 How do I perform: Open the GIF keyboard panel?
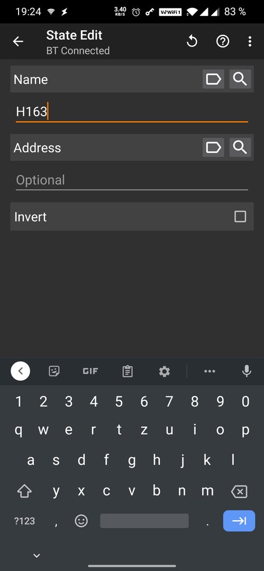tap(90, 371)
